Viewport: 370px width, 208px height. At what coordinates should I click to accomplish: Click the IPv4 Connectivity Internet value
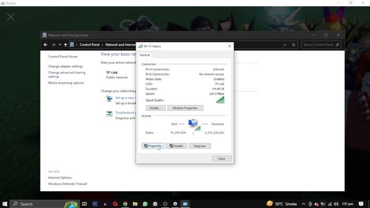coord(219,69)
